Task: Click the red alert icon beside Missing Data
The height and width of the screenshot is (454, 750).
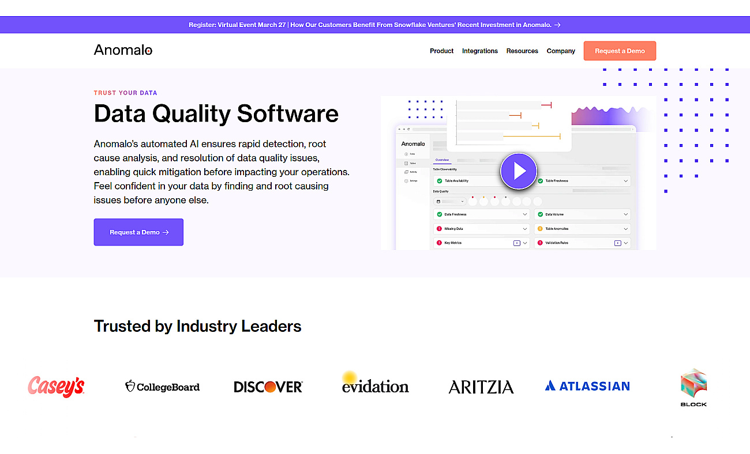Action: [440, 229]
